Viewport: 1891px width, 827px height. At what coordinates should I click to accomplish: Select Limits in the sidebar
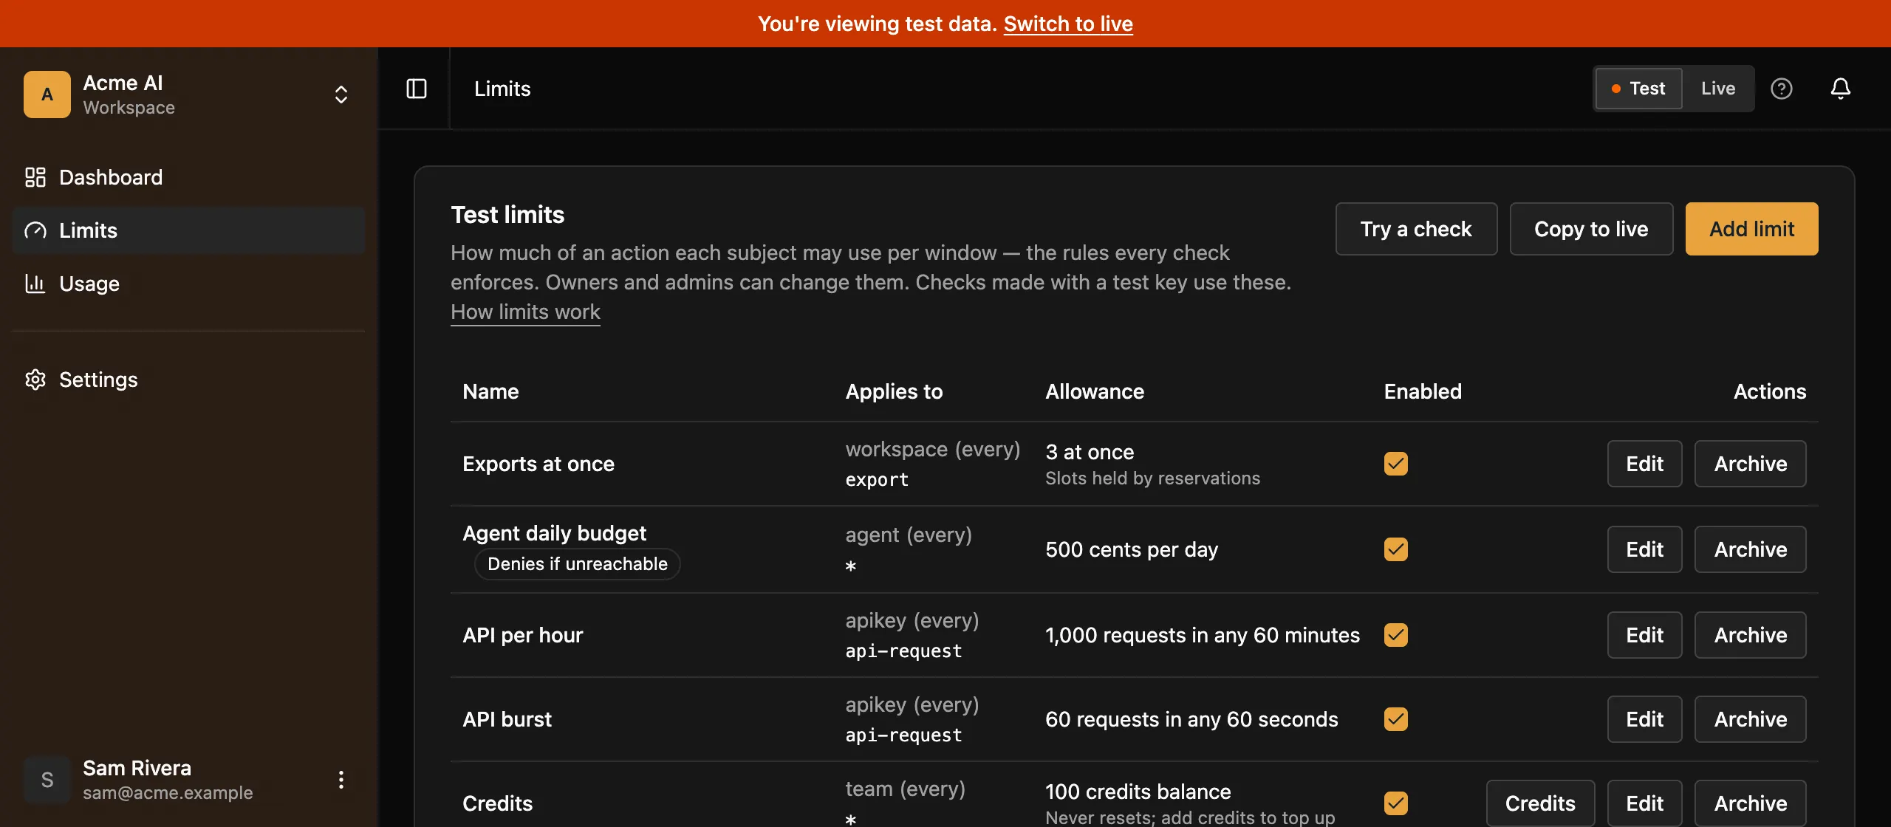point(189,230)
